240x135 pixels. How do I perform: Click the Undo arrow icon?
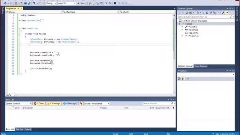pos(34,3)
